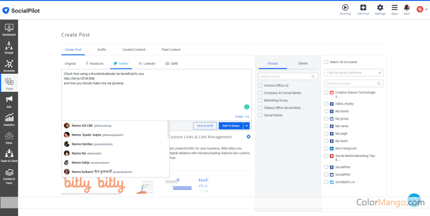Viewport: 430px width, 216px height.
Task: Go to Inbox in the sidebar
Action: tap(9, 137)
